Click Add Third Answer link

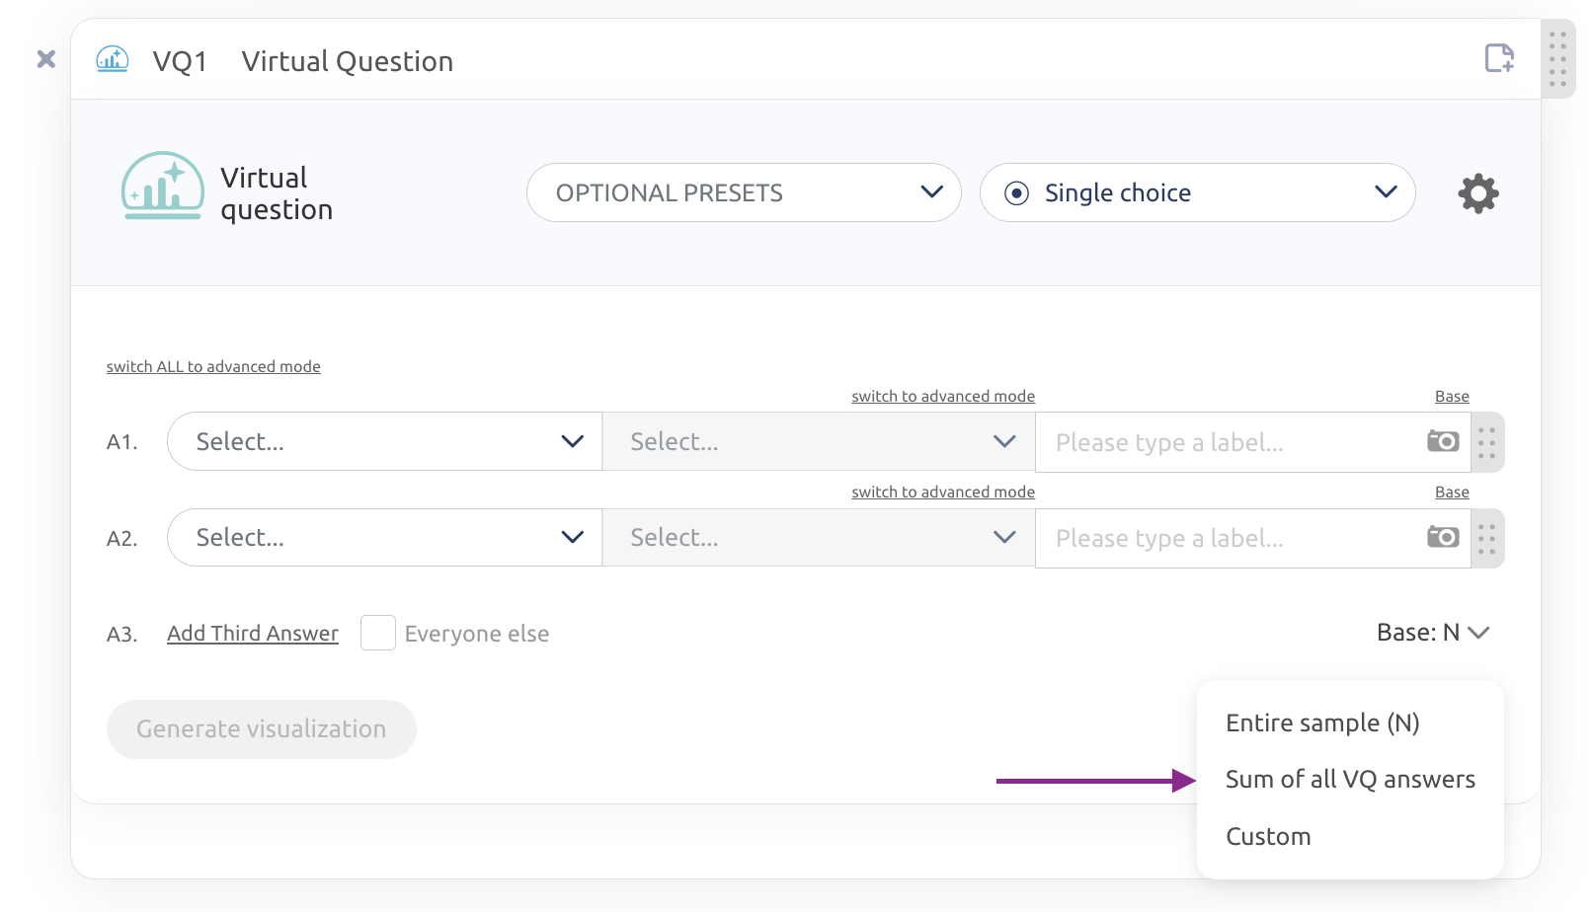pos(253,634)
